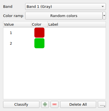Click the Classify button
Screen dimensions: 109x111
pos(21,104)
